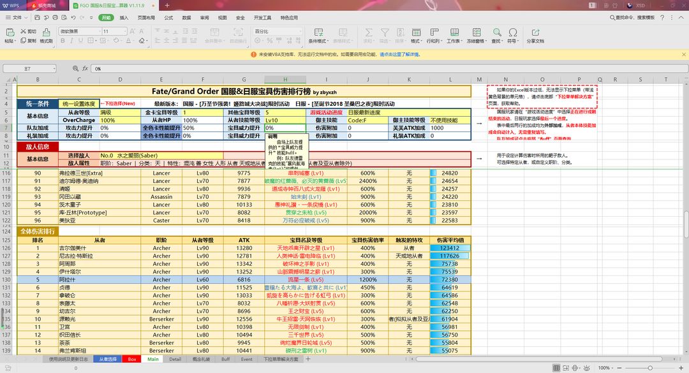
Task: Switch to the red Box sheet tab
Action: [132, 359]
